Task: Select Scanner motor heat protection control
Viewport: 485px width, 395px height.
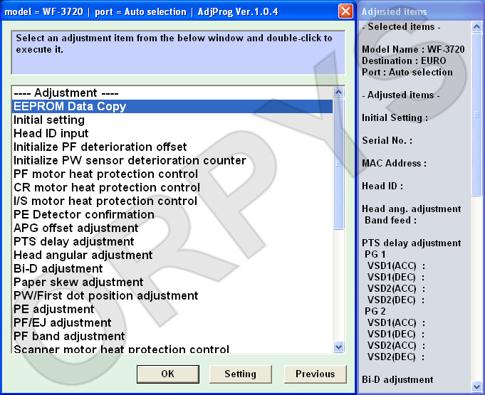Action: pyautogui.click(x=172, y=349)
